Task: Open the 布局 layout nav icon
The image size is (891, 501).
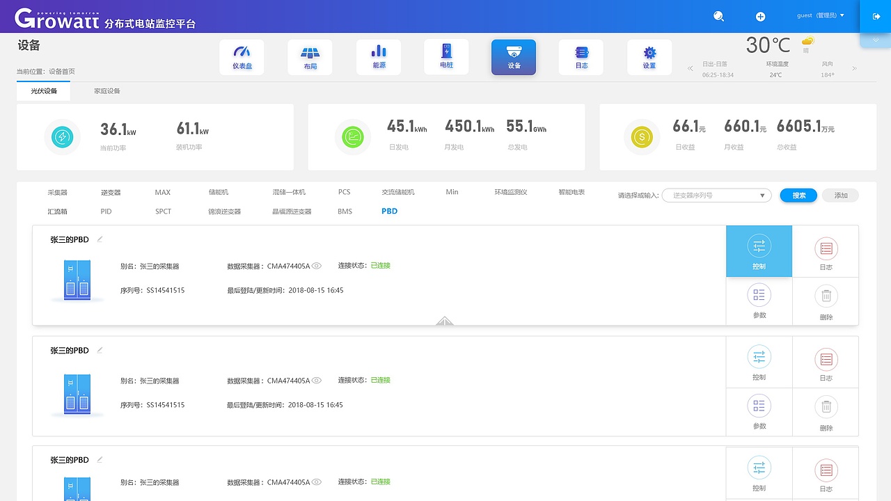Action: 310,57
